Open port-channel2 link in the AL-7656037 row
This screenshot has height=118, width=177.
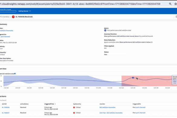point(141,113)
